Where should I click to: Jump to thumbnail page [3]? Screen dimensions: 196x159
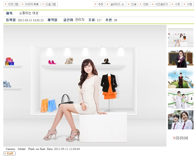182,138
